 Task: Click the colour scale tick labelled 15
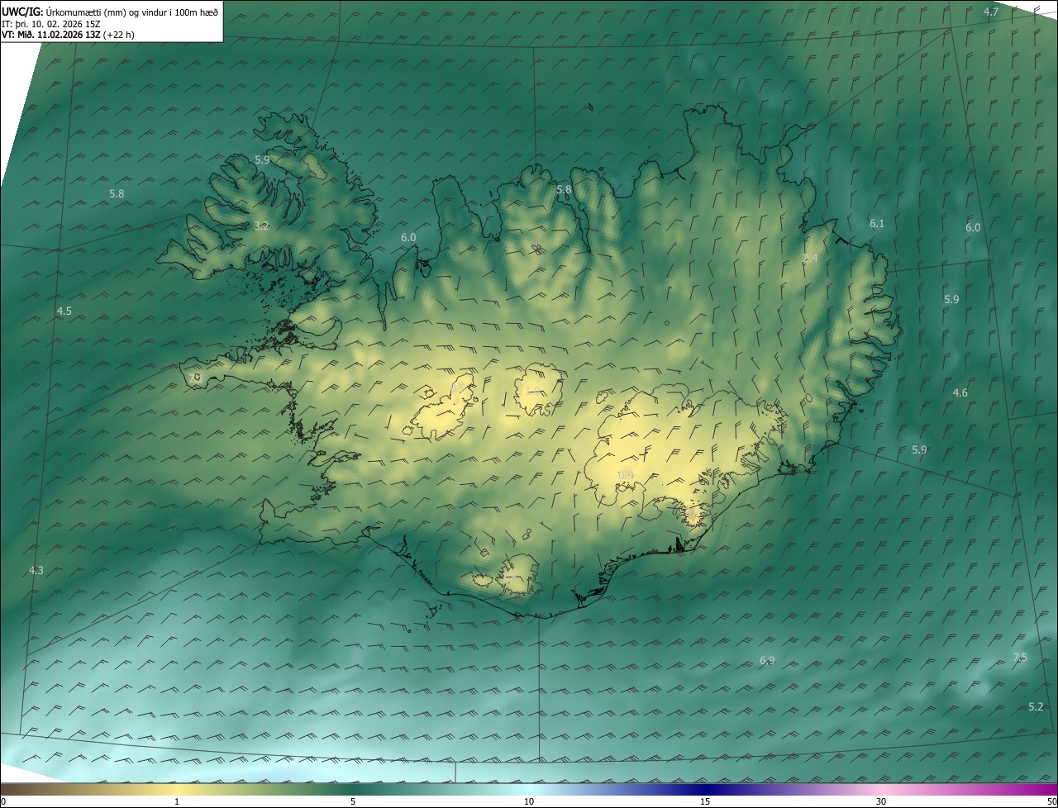[x=705, y=801]
